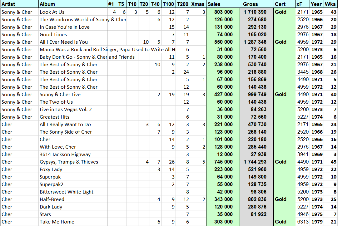338x226 pixels.
Task: Select 'The Two of Us' album cell
Action: pyautogui.click(x=73, y=102)
